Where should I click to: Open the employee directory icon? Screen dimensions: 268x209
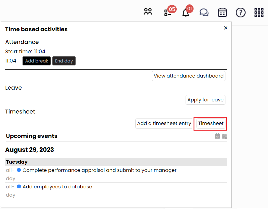pos(148,12)
